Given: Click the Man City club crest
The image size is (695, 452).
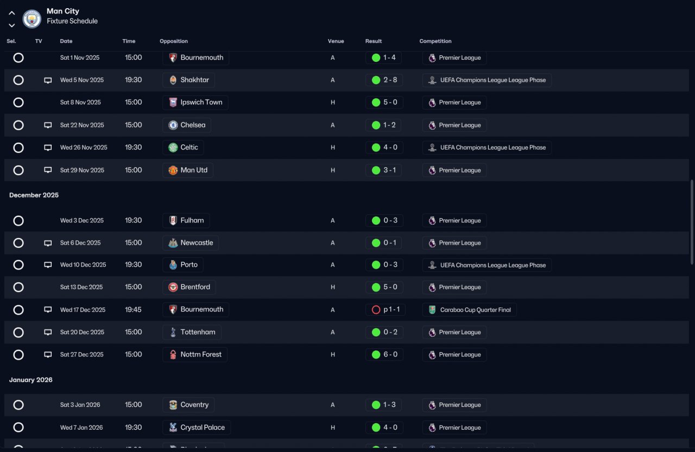Looking at the screenshot, I should tap(31, 18).
